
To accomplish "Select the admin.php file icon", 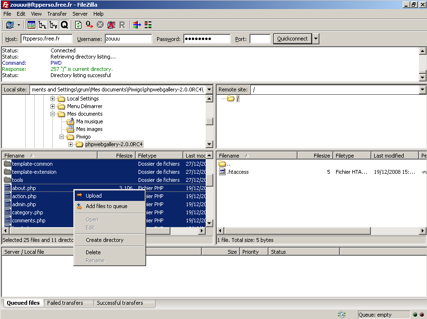I will [x=8, y=204].
